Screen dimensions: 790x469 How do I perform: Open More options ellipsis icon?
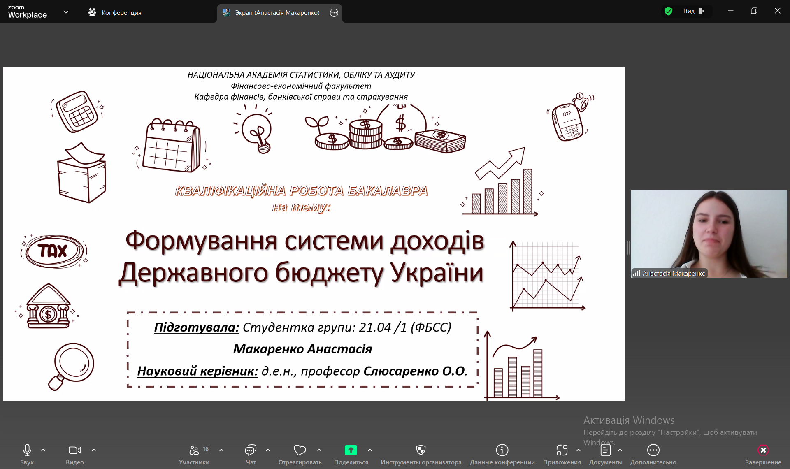pos(653,450)
